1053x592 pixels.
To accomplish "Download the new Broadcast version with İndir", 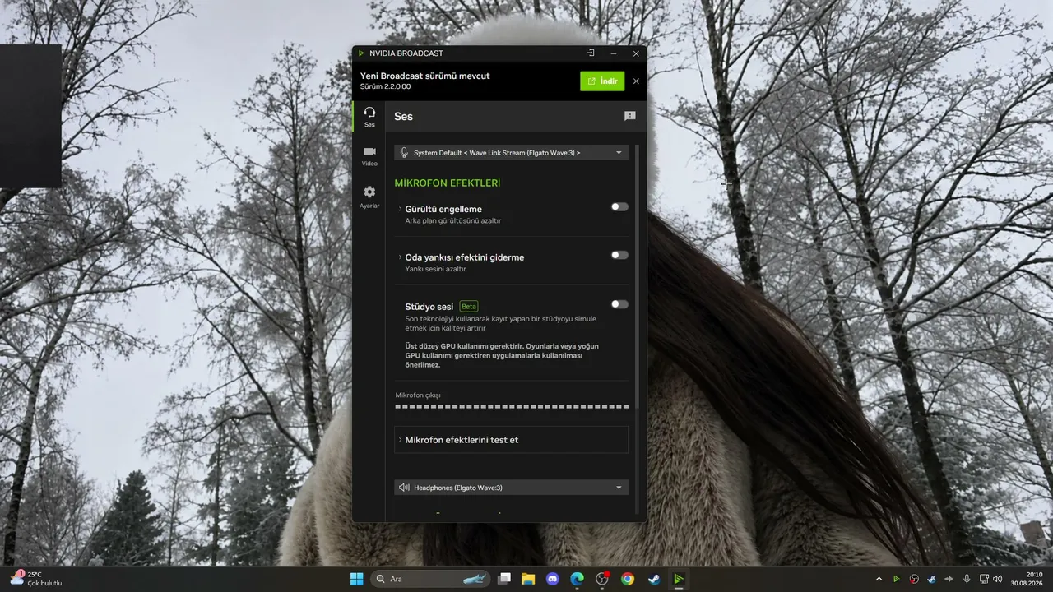I will (x=602, y=81).
